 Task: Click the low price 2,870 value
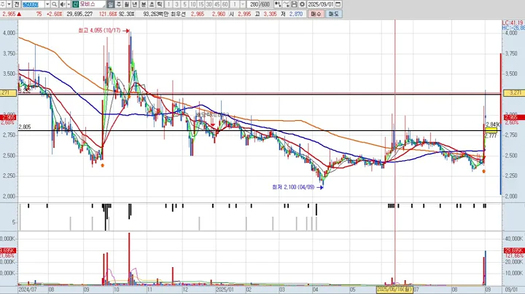point(296,14)
